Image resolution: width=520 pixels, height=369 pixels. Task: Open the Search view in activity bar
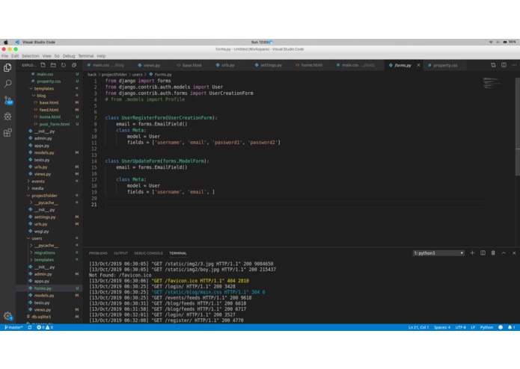(7, 84)
